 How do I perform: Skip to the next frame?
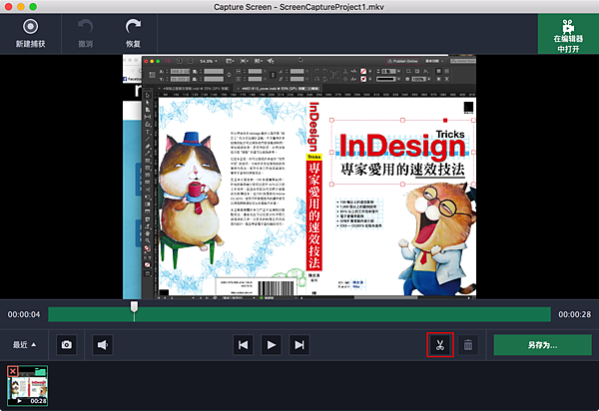[x=299, y=344]
